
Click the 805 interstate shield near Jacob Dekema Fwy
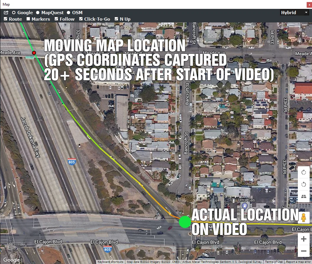72,162
